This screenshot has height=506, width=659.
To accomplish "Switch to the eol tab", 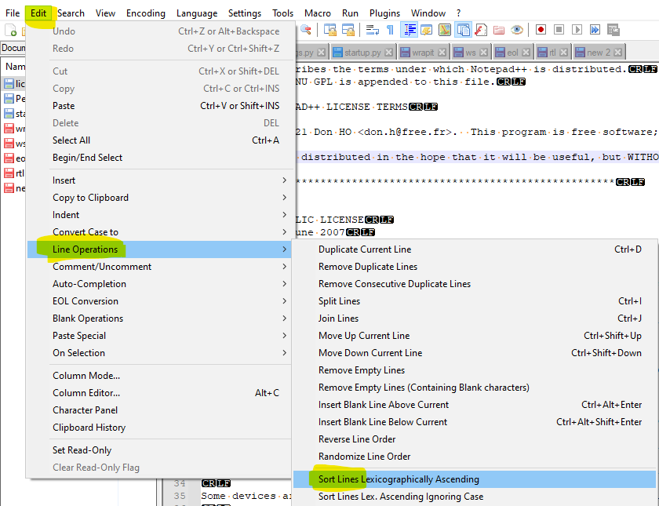I will click(512, 53).
